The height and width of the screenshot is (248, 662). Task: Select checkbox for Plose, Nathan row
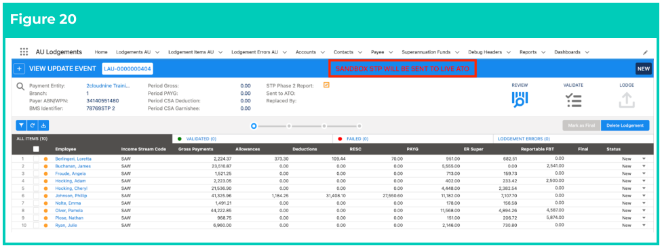pyautogui.click(x=37, y=218)
